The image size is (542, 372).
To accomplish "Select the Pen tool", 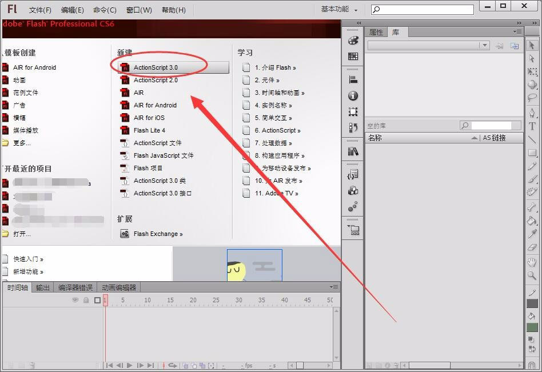I will click(532, 113).
